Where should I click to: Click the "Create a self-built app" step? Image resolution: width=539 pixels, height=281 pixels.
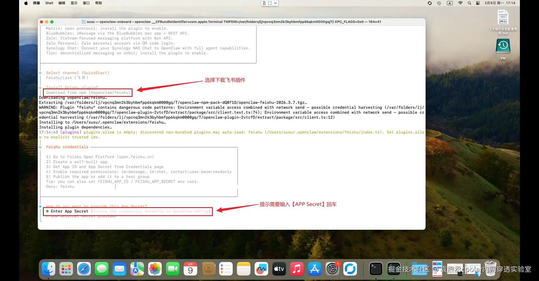point(77,162)
